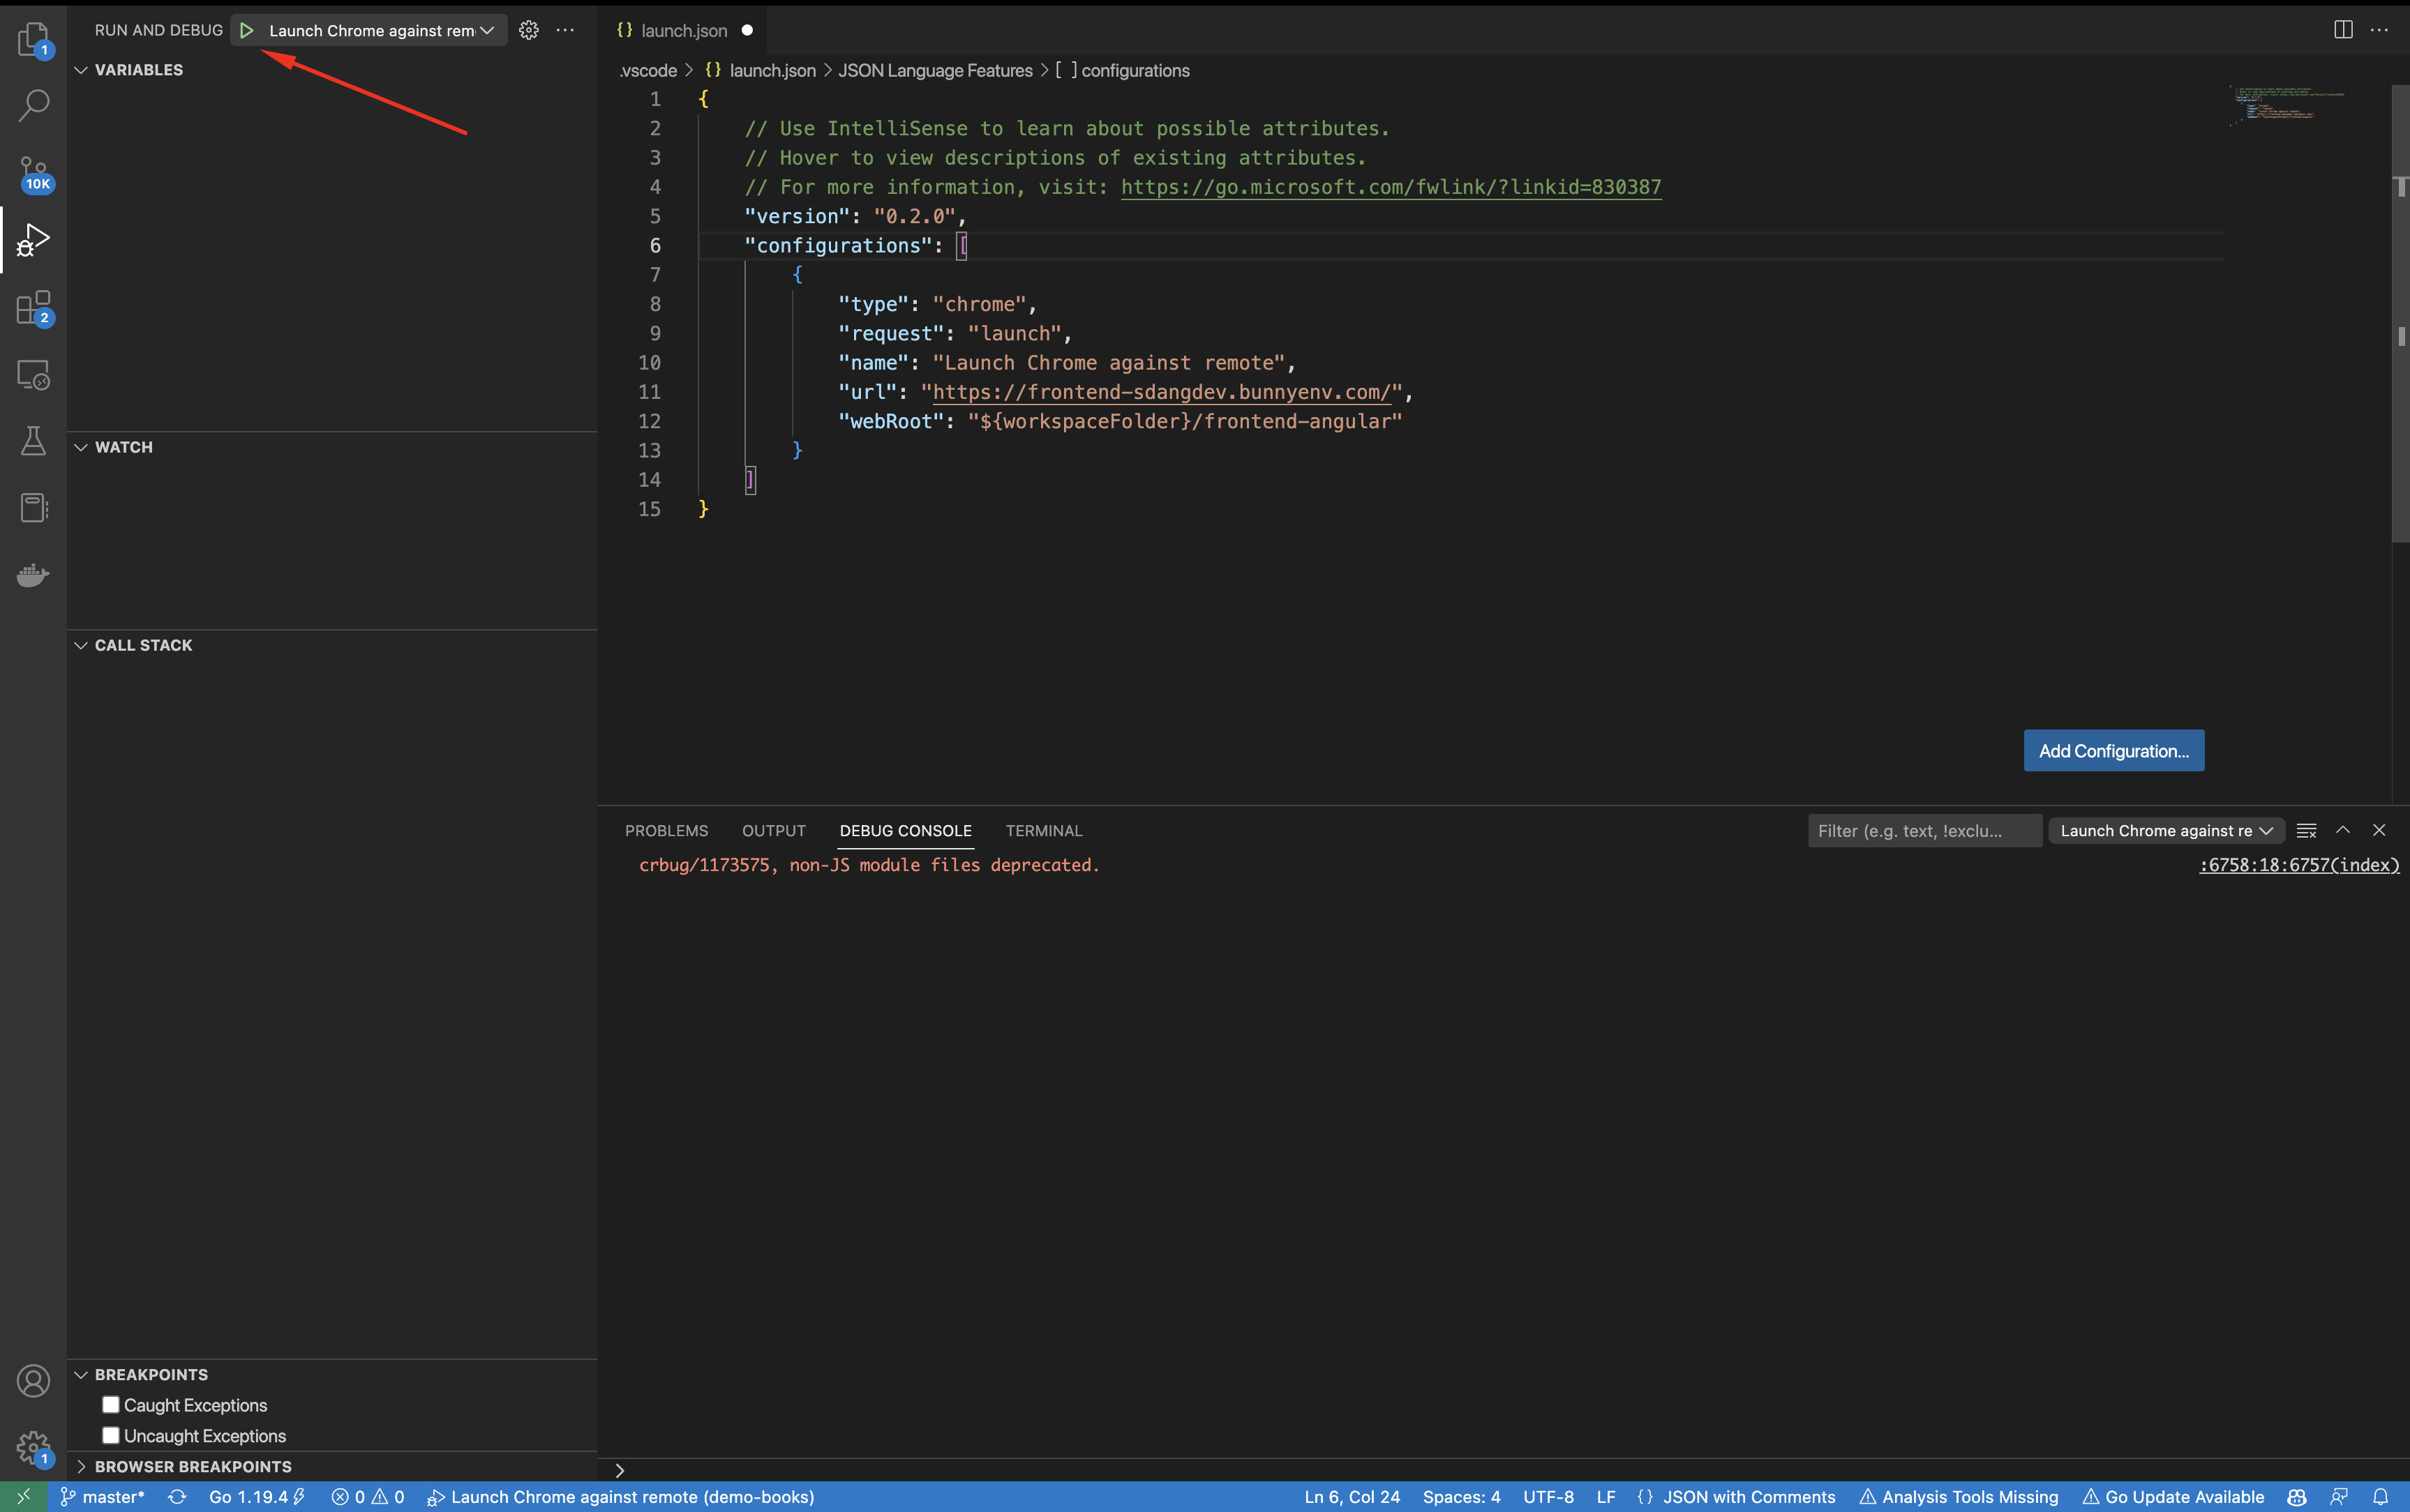The image size is (2410, 1512).
Task: Enable Caught Exceptions breakpoint checkbox
Action: click(x=111, y=1405)
